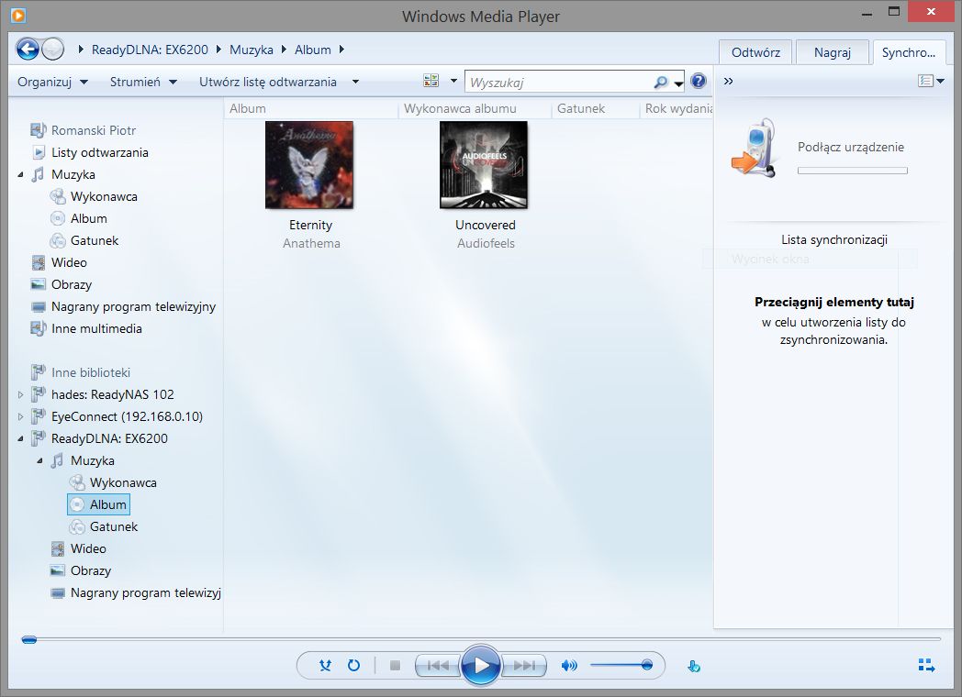Click the Anathema artist label
The height and width of the screenshot is (697, 962).
311,243
